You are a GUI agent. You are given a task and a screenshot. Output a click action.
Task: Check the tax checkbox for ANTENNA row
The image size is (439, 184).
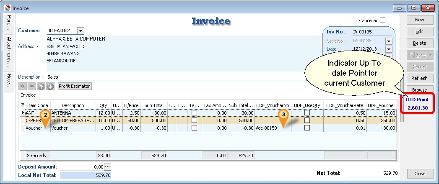194,113
